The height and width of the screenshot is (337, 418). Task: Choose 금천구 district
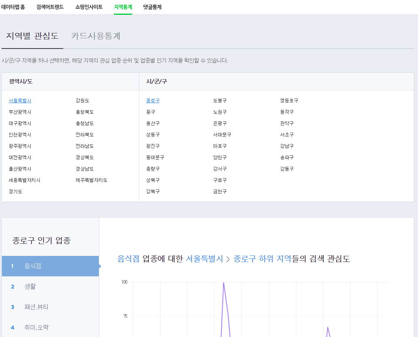[220, 191]
